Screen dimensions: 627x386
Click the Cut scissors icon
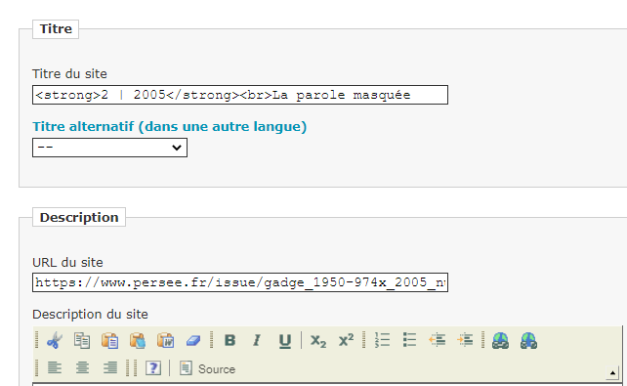[x=55, y=340]
